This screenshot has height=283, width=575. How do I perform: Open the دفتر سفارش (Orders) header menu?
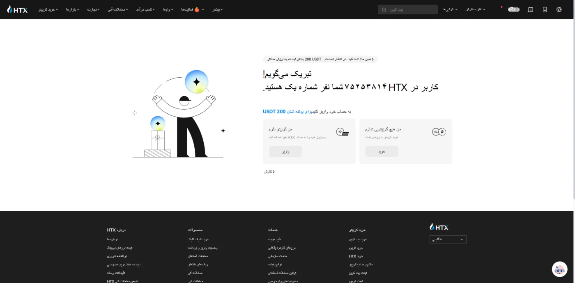tap(475, 9)
